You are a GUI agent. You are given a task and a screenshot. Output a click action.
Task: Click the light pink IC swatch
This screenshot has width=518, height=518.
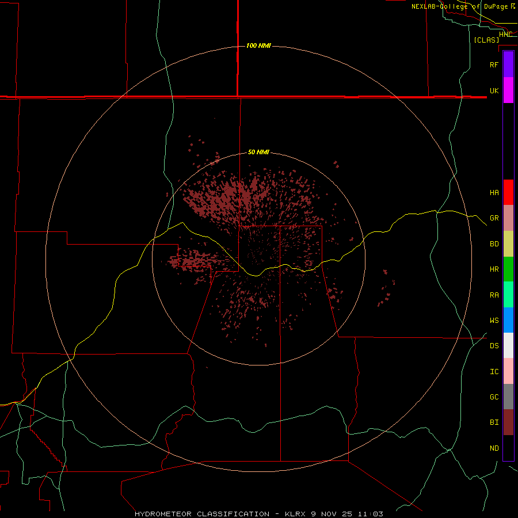(x=508, y=371)
